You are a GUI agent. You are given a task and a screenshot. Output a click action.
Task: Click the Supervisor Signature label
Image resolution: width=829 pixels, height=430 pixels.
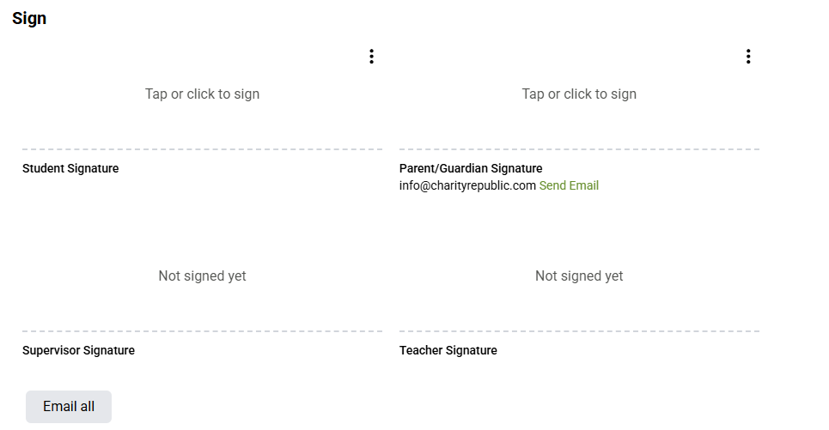click(78, 350)
